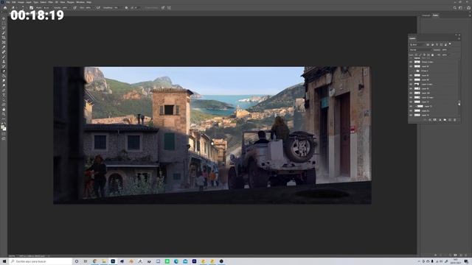
Task: Add a layer style via fx icon
Action: point(430,119)
